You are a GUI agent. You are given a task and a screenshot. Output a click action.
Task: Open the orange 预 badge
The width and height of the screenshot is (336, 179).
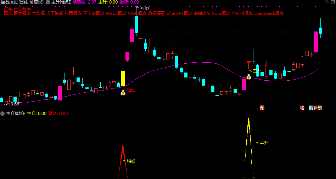262,108
